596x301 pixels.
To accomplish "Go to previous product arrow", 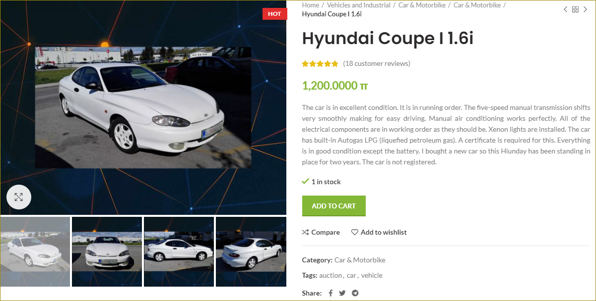I will (565, 9).
